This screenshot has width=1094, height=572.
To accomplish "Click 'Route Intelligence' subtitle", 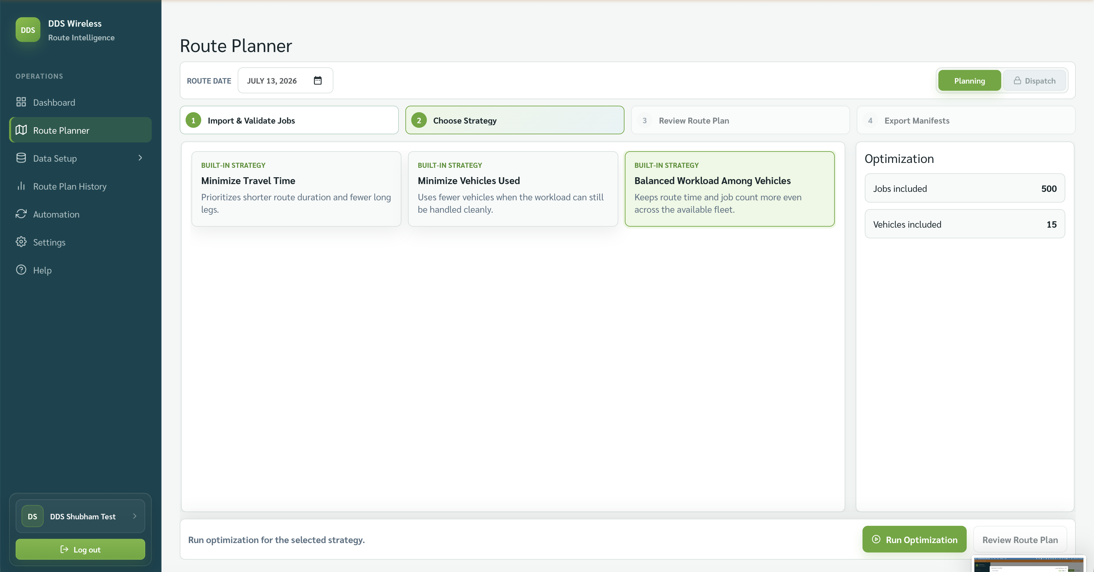I will 81,37.
